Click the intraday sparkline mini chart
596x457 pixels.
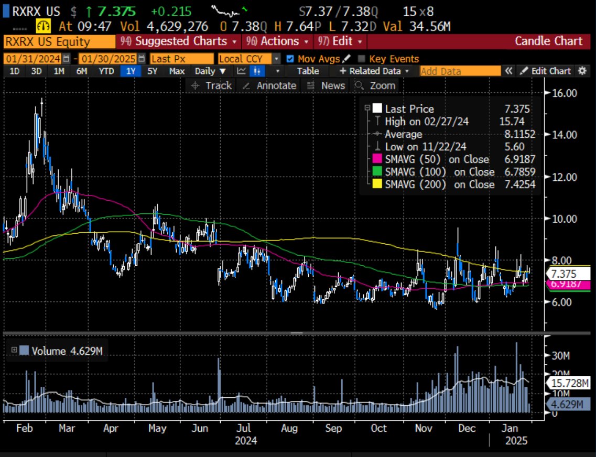pyautogui.click(x=229, y=11)
